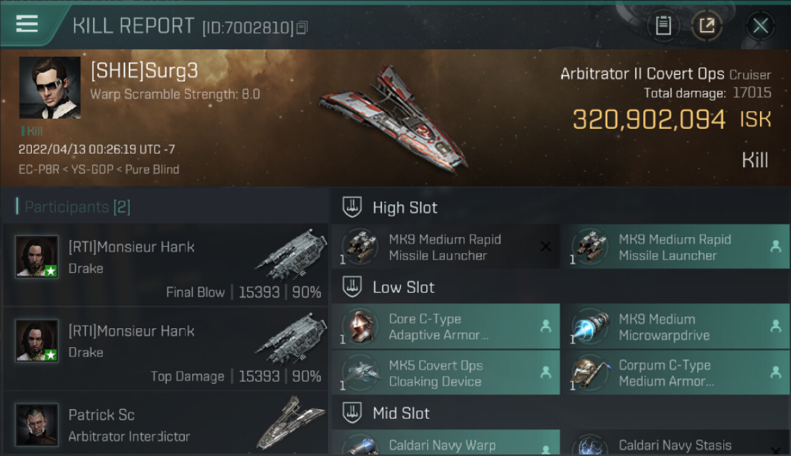This screenshot has height=456, width=791.
Task: Select the destroyed MK9 Rapid Missile Launcher
Action: [x=445, y=246]
